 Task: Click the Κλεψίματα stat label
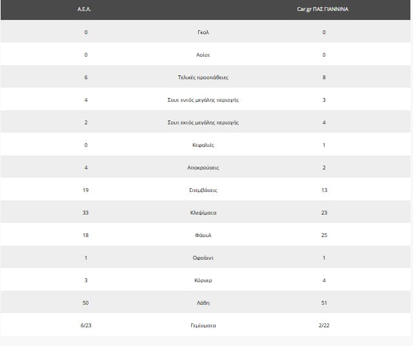pyautogui.click(x=203, y=213)
